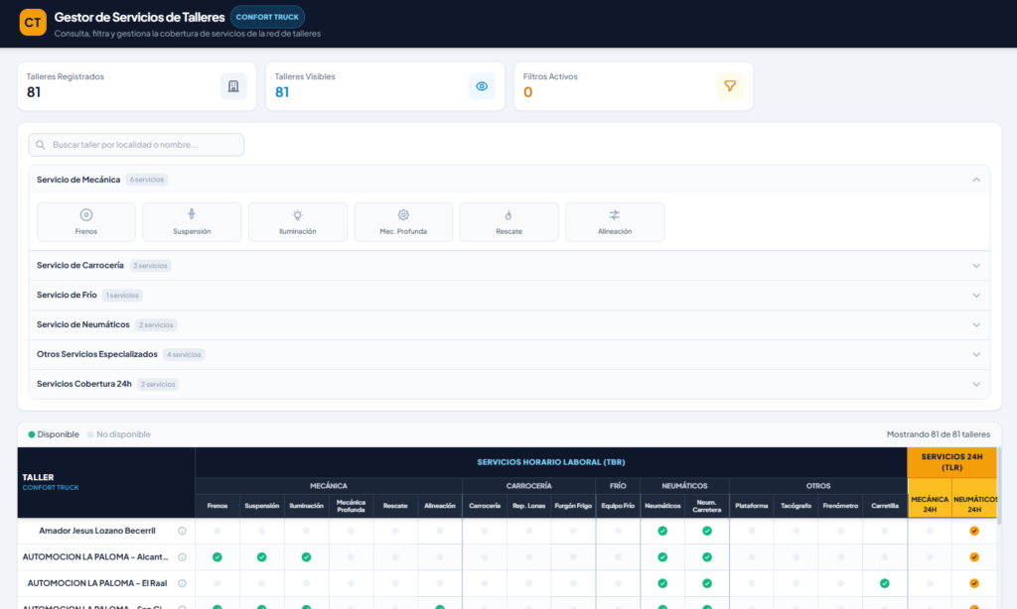Click the Frenos unavailable dot for Amador Jesus Lozano

coord(218,531)
